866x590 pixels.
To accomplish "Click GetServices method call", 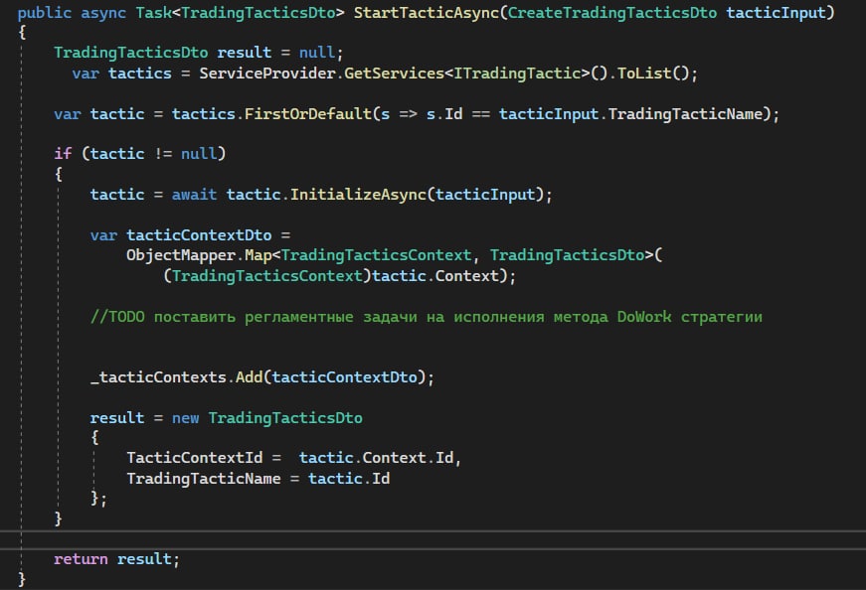I will coord(395,74).
